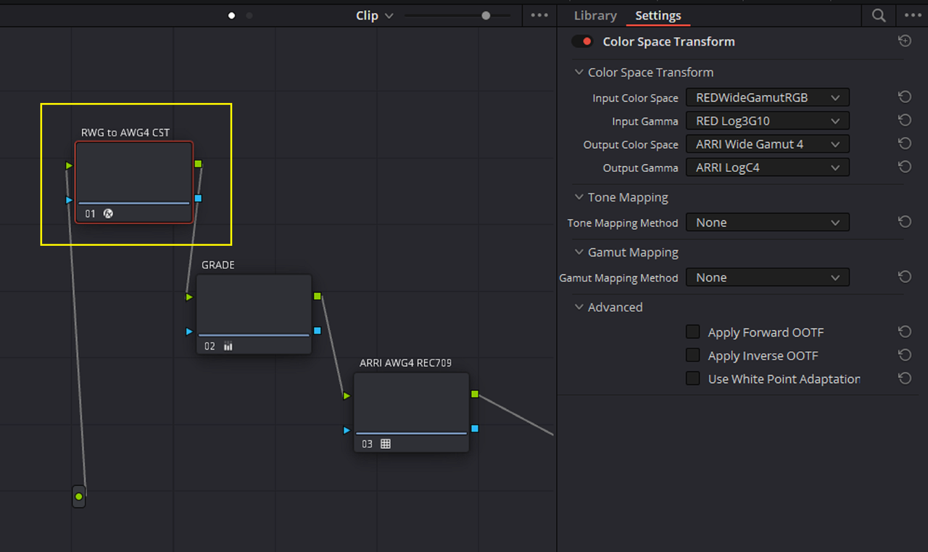The width and height of the screenshot is (928, 552).
Task: Click the search magnifier icon
Action: (x=879, y=15)
